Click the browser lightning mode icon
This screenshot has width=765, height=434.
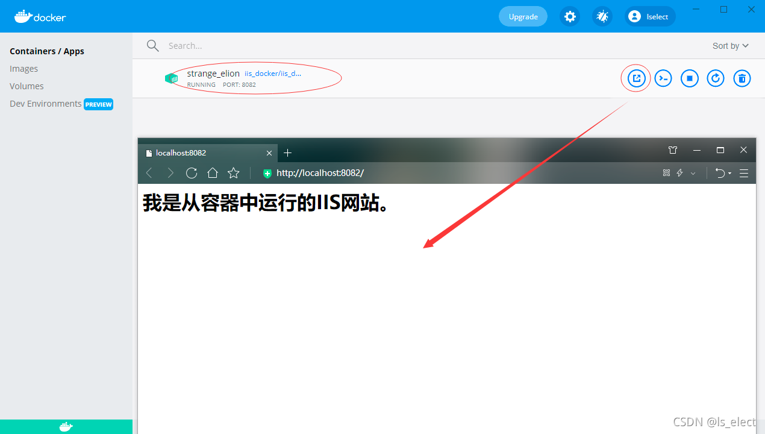point(680,173)
